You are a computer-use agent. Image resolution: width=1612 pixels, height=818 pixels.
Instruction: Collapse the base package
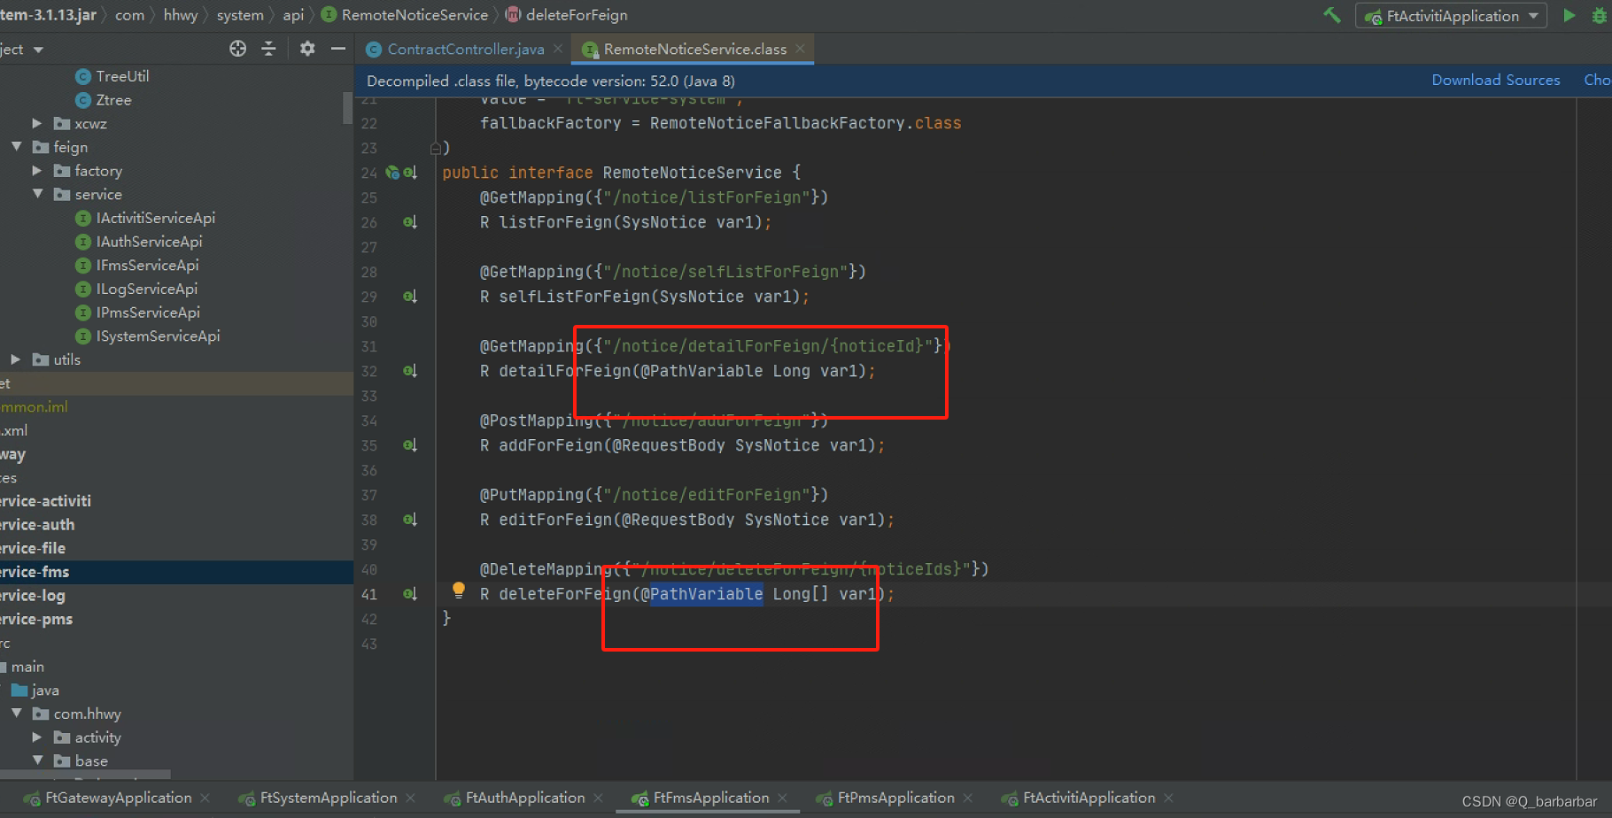[x=37, y=760]
